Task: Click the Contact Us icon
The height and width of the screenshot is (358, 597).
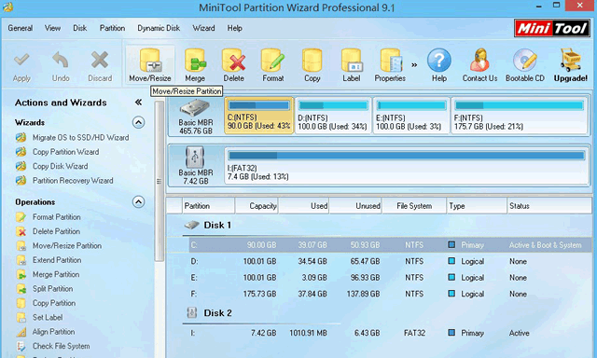Action: [x=479, y=60]
